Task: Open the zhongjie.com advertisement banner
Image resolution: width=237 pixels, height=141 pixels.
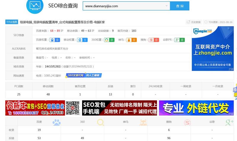Action: click(213, 48)
